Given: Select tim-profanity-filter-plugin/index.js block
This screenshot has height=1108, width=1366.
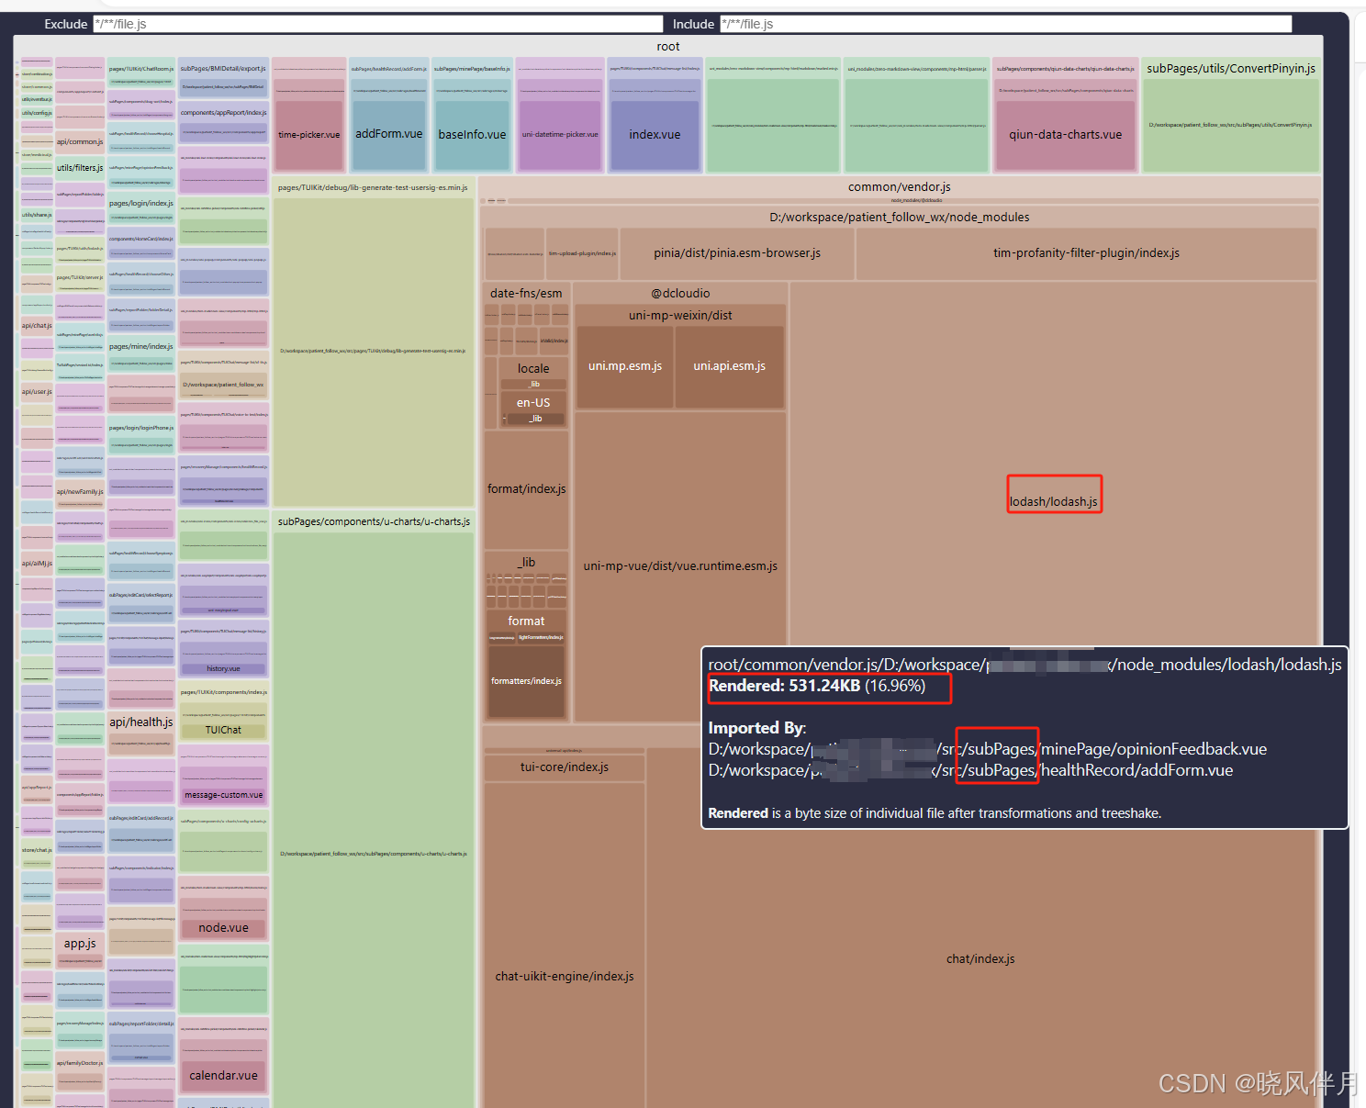Looking at the screenshot, I should [x=1086, y=253].
